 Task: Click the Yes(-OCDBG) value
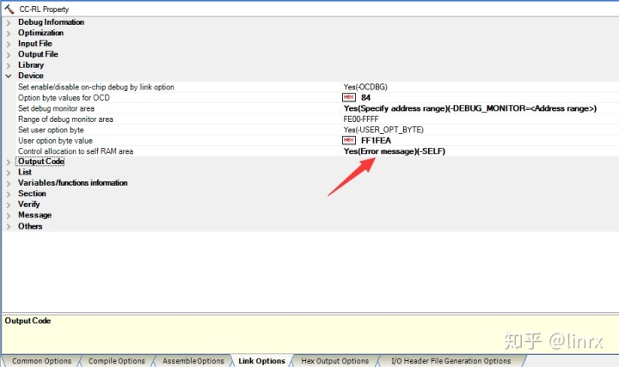[365, 87]
